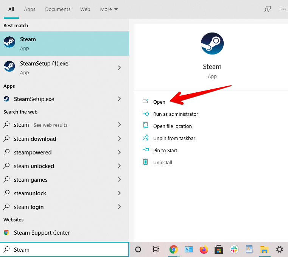Click the small SteamSetup.exe icon
288x257 pixels.
[6, 99]
